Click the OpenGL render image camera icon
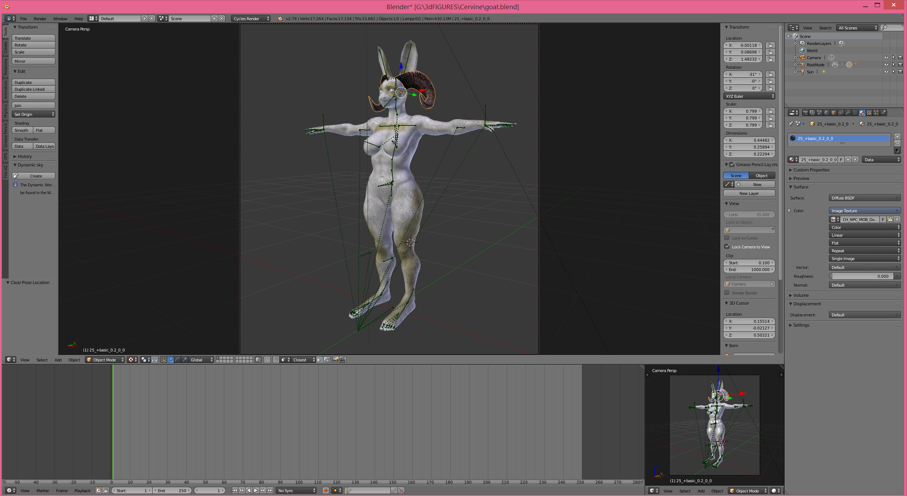907x496 pixels. (x=335, y=360)
